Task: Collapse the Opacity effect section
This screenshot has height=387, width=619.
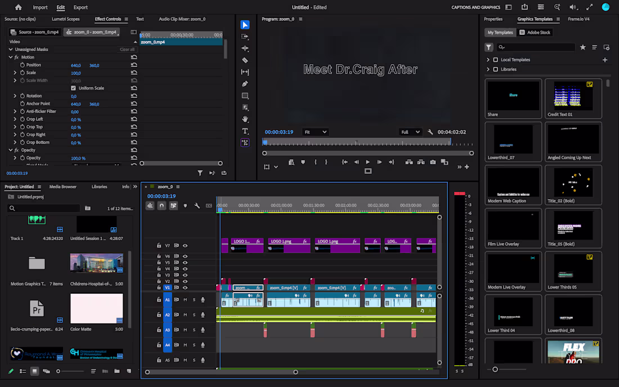Action: tap(11, 150)
